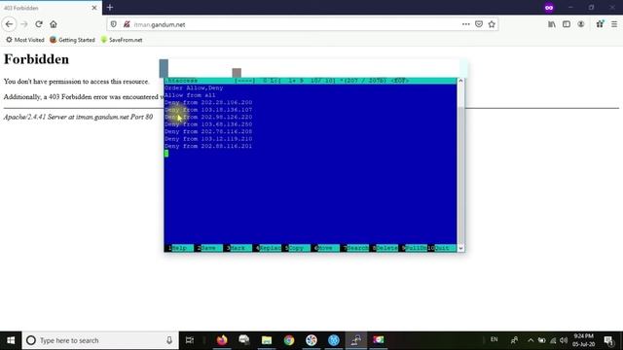Click the terminal scrollbar down arrow
This screenshot has height=350, width=623.
pos(460,249)
